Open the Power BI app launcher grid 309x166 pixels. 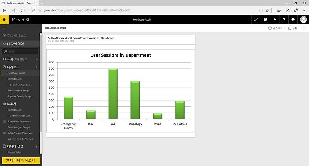(x=5, y=19)
